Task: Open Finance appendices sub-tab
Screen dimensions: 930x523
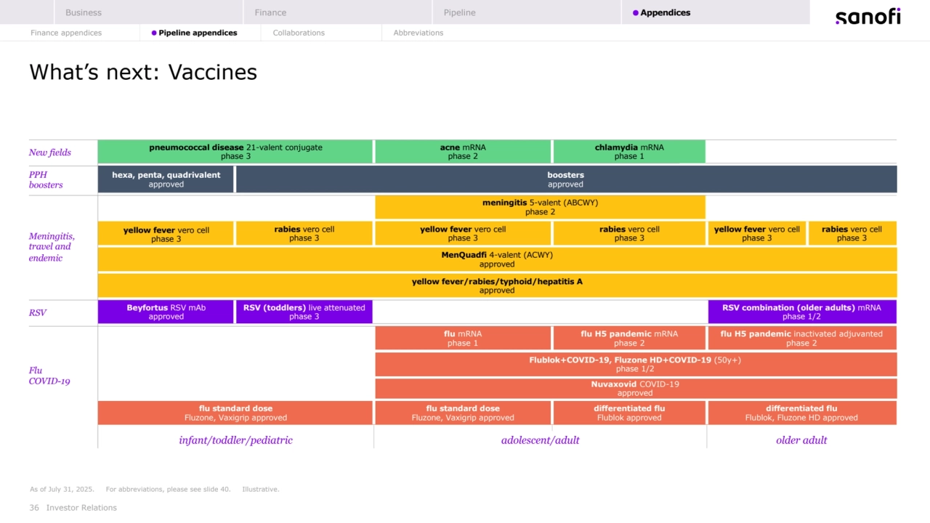Action: (x=66, y=33)
